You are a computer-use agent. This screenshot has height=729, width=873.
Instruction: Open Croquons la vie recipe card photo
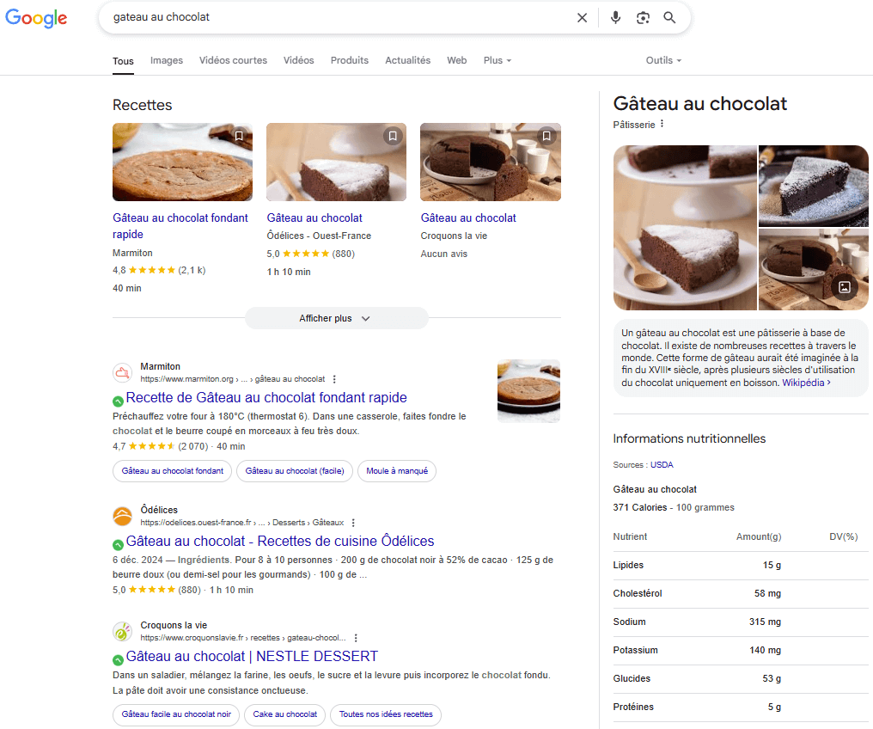tap(491, 162)
